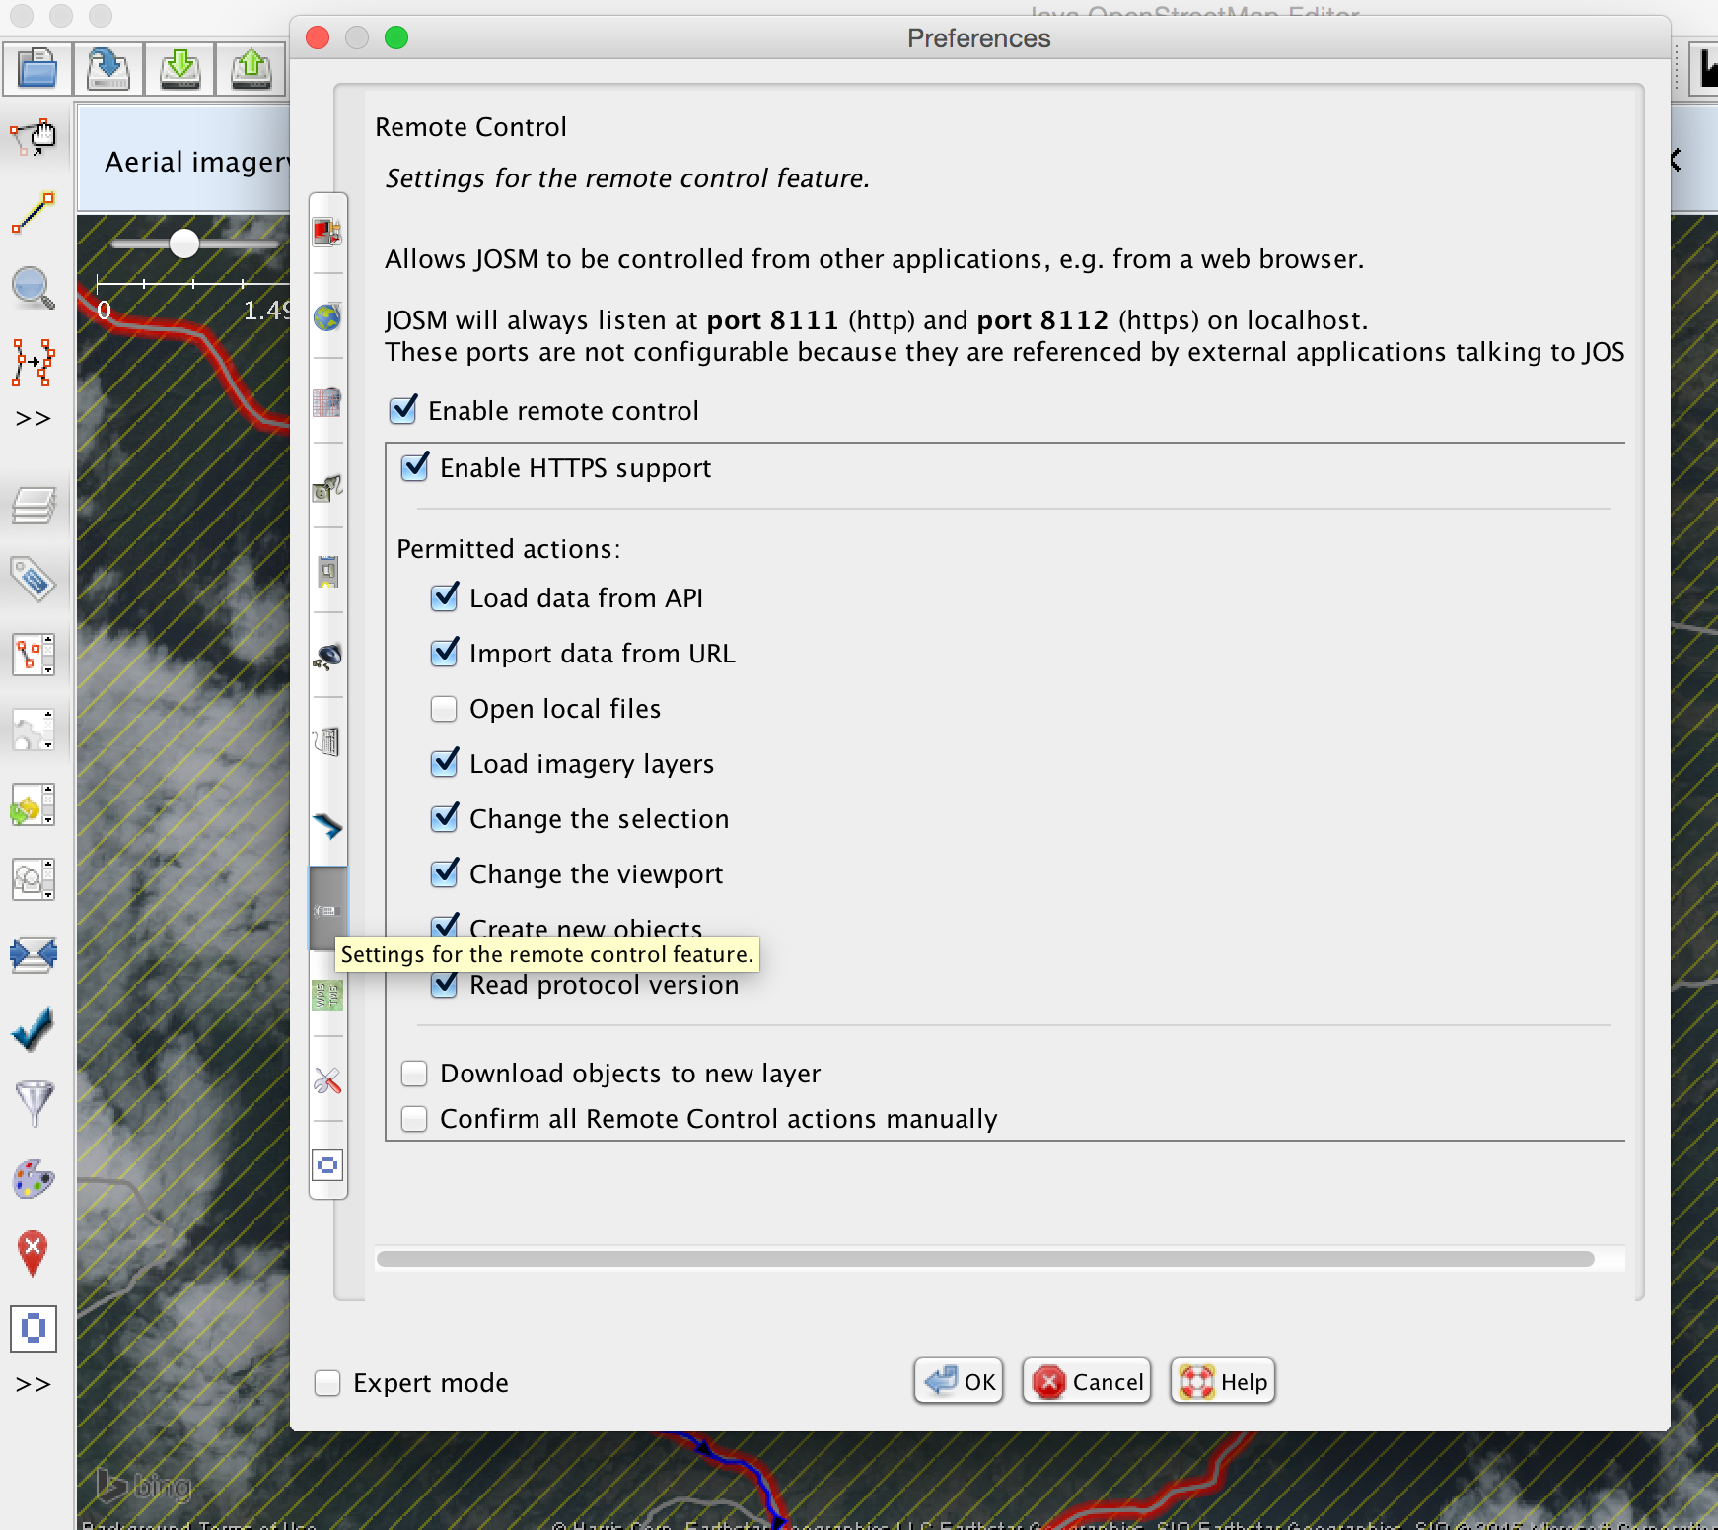Click the Open file toolbar icon

point(37,68)
